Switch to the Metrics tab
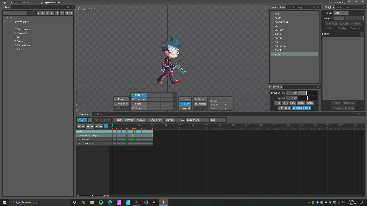This screenshot has width=367, height=206. [x=343, y=7]
